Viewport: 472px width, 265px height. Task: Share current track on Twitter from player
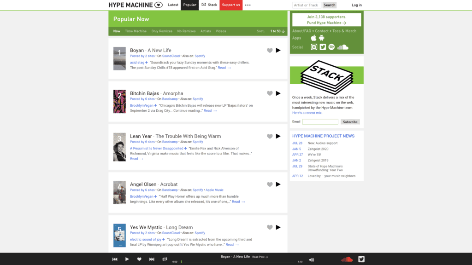tap(361, 259)
